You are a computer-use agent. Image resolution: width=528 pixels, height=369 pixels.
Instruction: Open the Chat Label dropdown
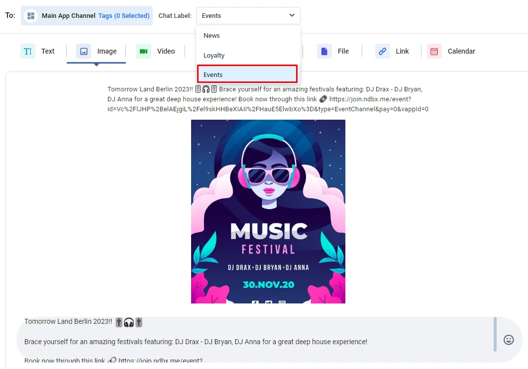(248, 15)
